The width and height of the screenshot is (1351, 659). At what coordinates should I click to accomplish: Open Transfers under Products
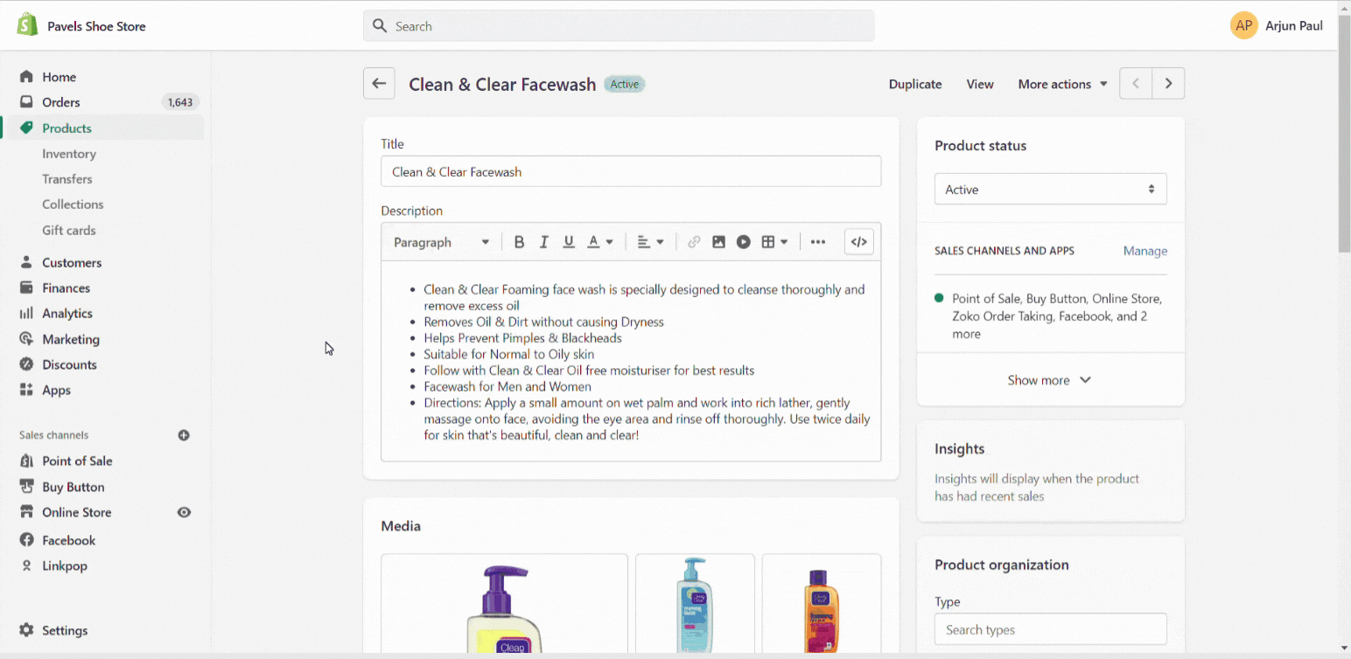pos(67,179)
